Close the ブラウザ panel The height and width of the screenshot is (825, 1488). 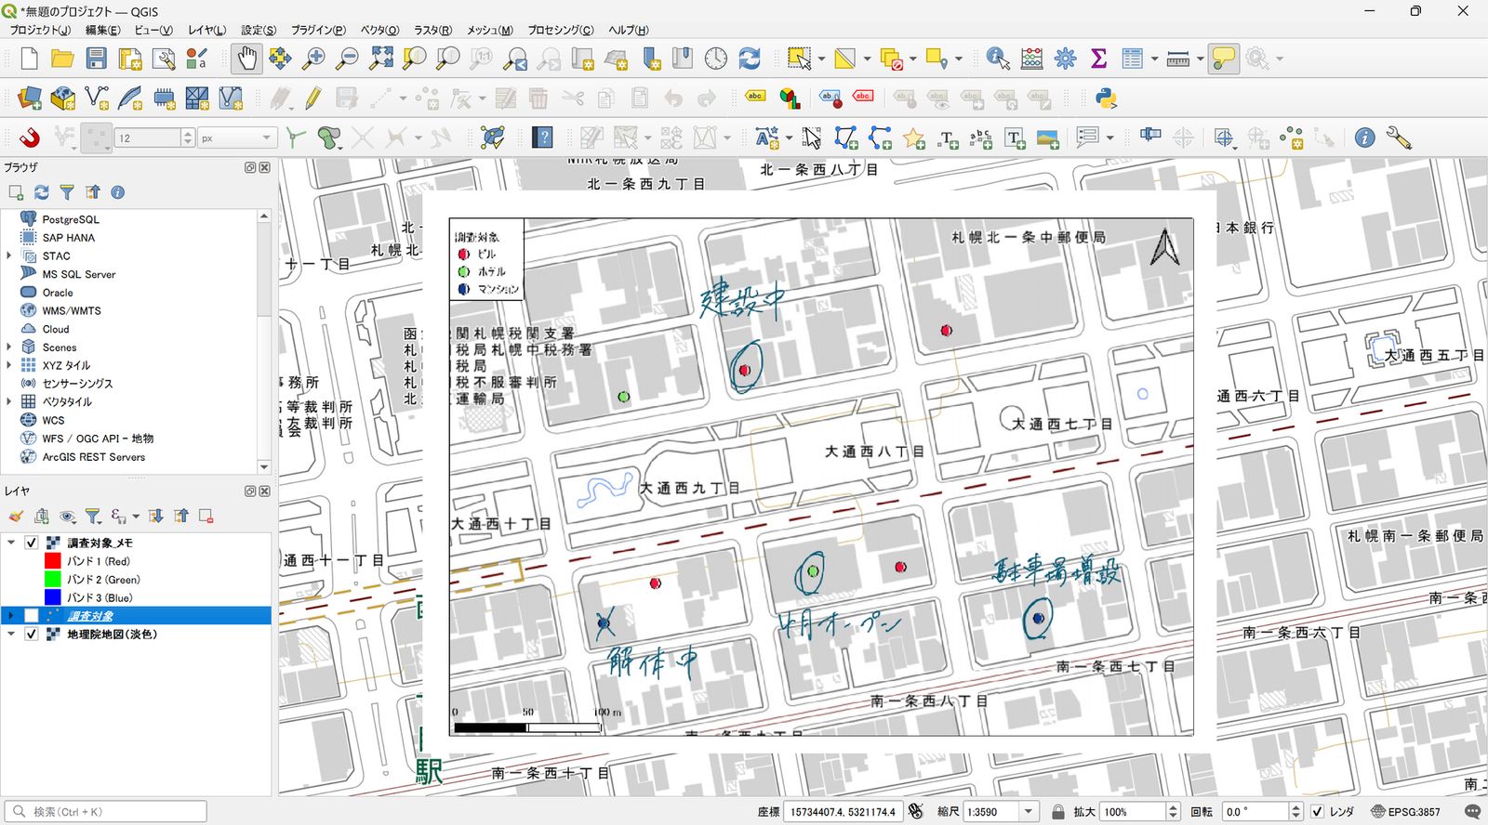click(265, 168)
